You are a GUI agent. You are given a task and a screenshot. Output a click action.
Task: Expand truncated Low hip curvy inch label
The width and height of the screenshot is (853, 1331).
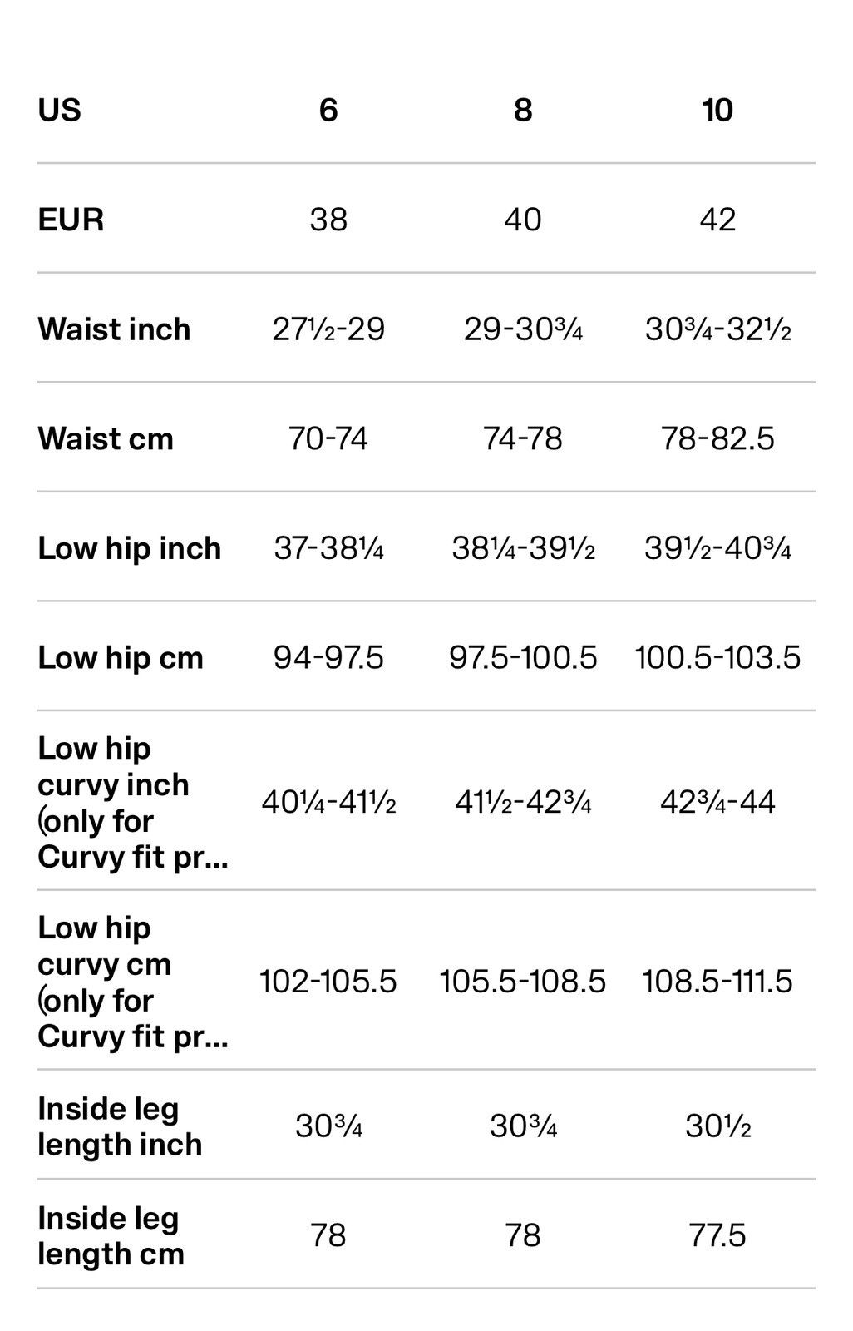pyautogui.click(x=133, y=803)
